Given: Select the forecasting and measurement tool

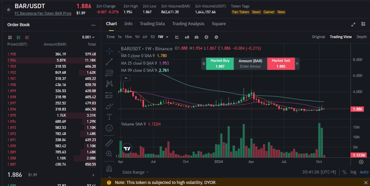Looking at the screenshot, I should [x=109, y=95].
